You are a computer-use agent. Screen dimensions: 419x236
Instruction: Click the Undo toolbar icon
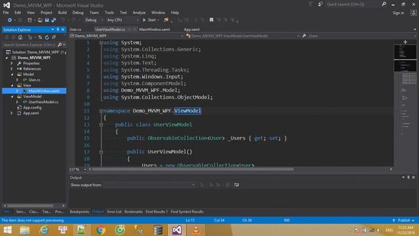[x=63, y=20]
